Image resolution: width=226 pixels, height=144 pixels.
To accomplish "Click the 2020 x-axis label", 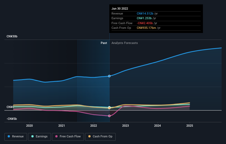I will [x=29, y=126].
